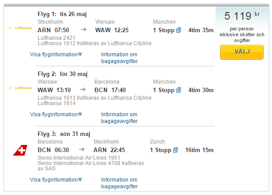Expand Visa flyginformation for Flyg 3
272x195 pixels.
click(x=56, y=179)
